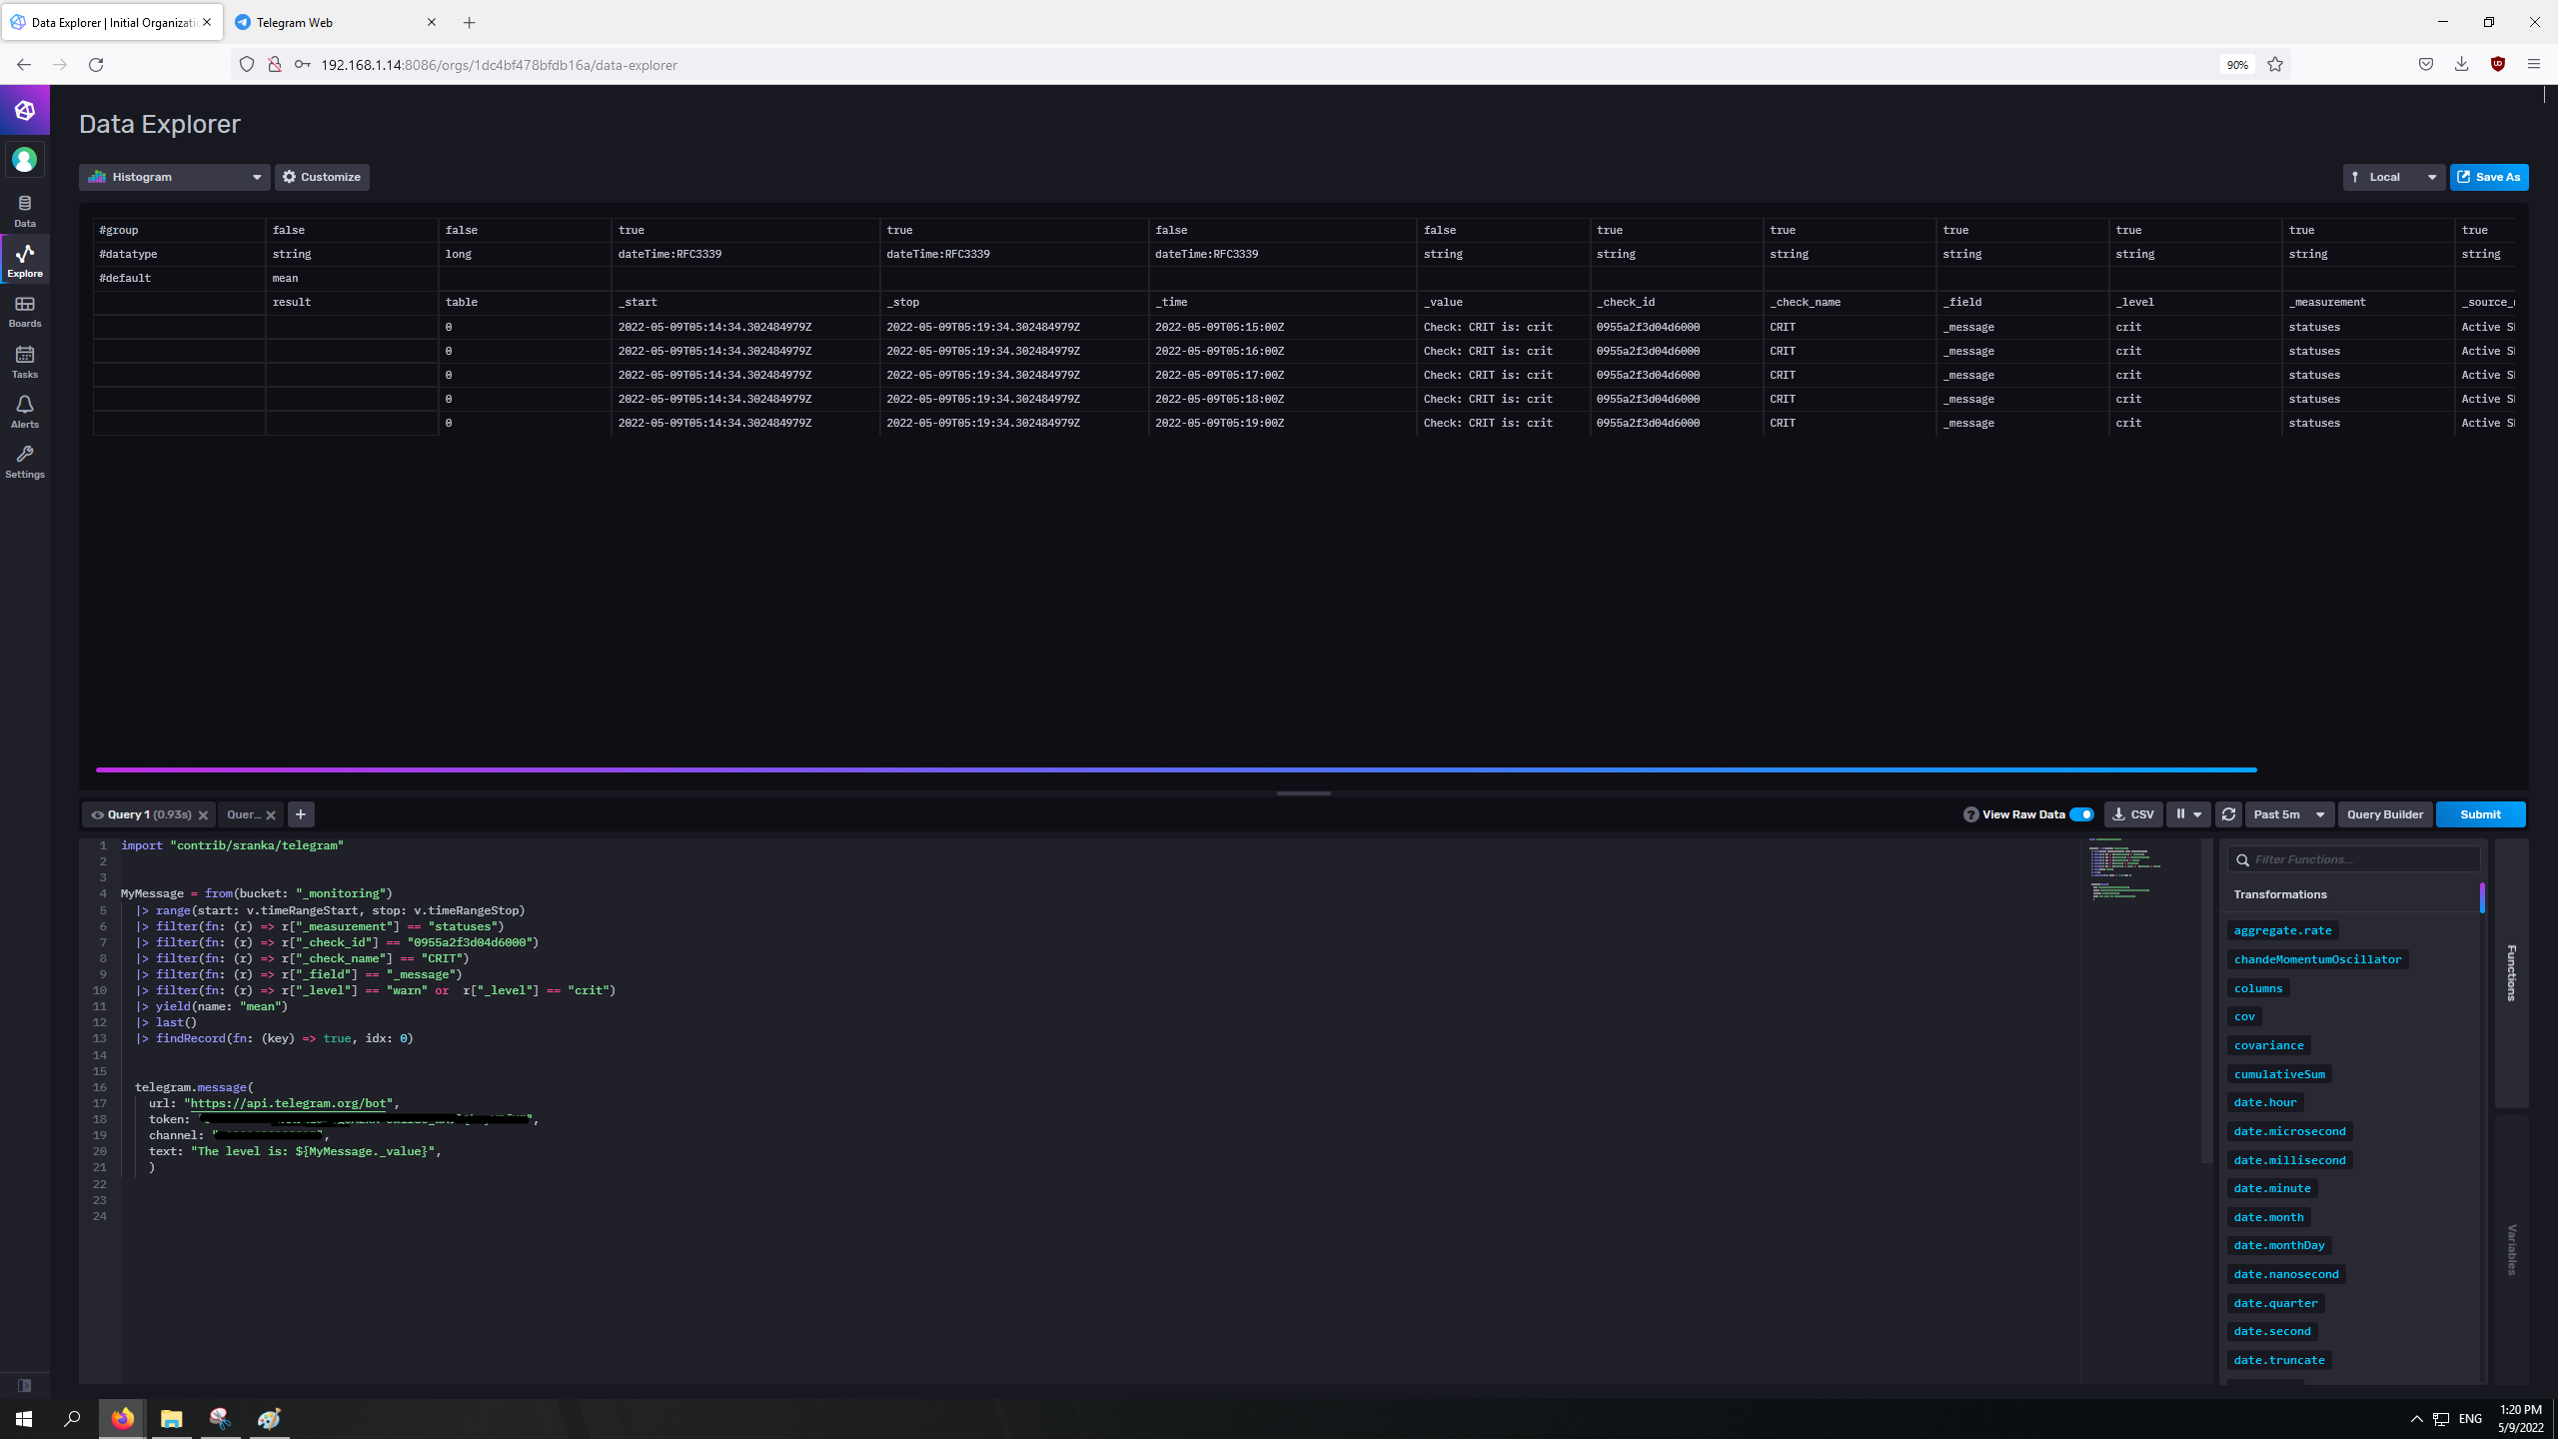Click the refresh query icon button

pyautogui.click(x=2228, y=814)
